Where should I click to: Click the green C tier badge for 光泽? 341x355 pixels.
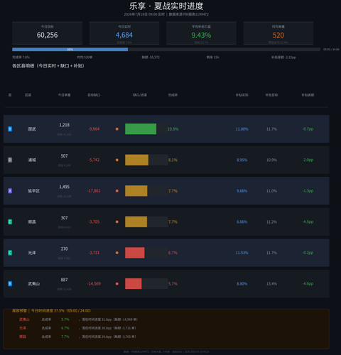(x=10, y=253)
